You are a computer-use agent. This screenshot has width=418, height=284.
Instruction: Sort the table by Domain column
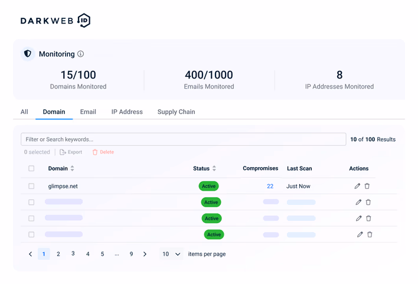pyautogui.click(x=72, y=168)
